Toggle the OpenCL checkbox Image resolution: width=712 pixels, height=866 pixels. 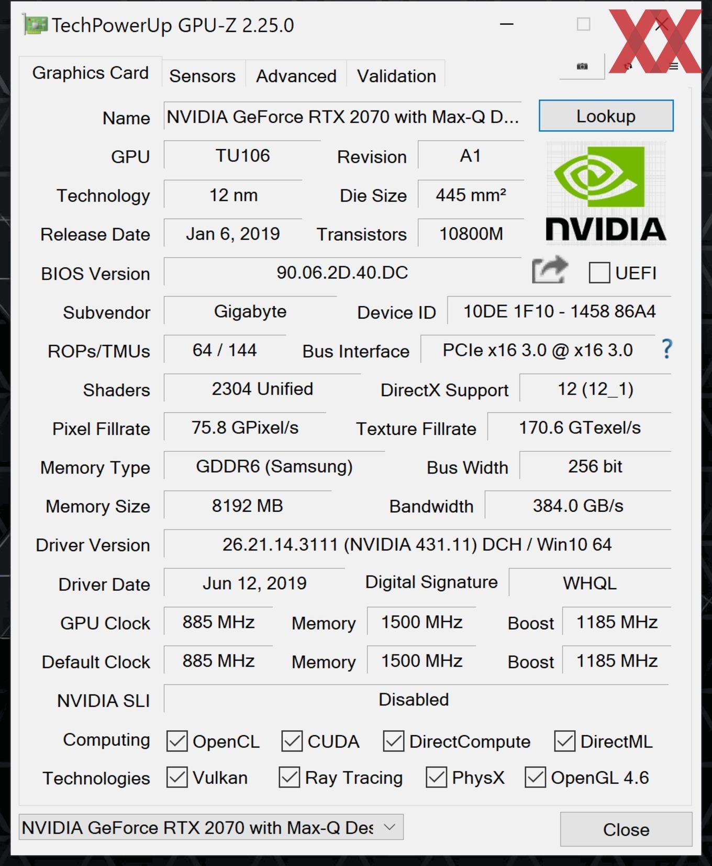coord(177,741)
